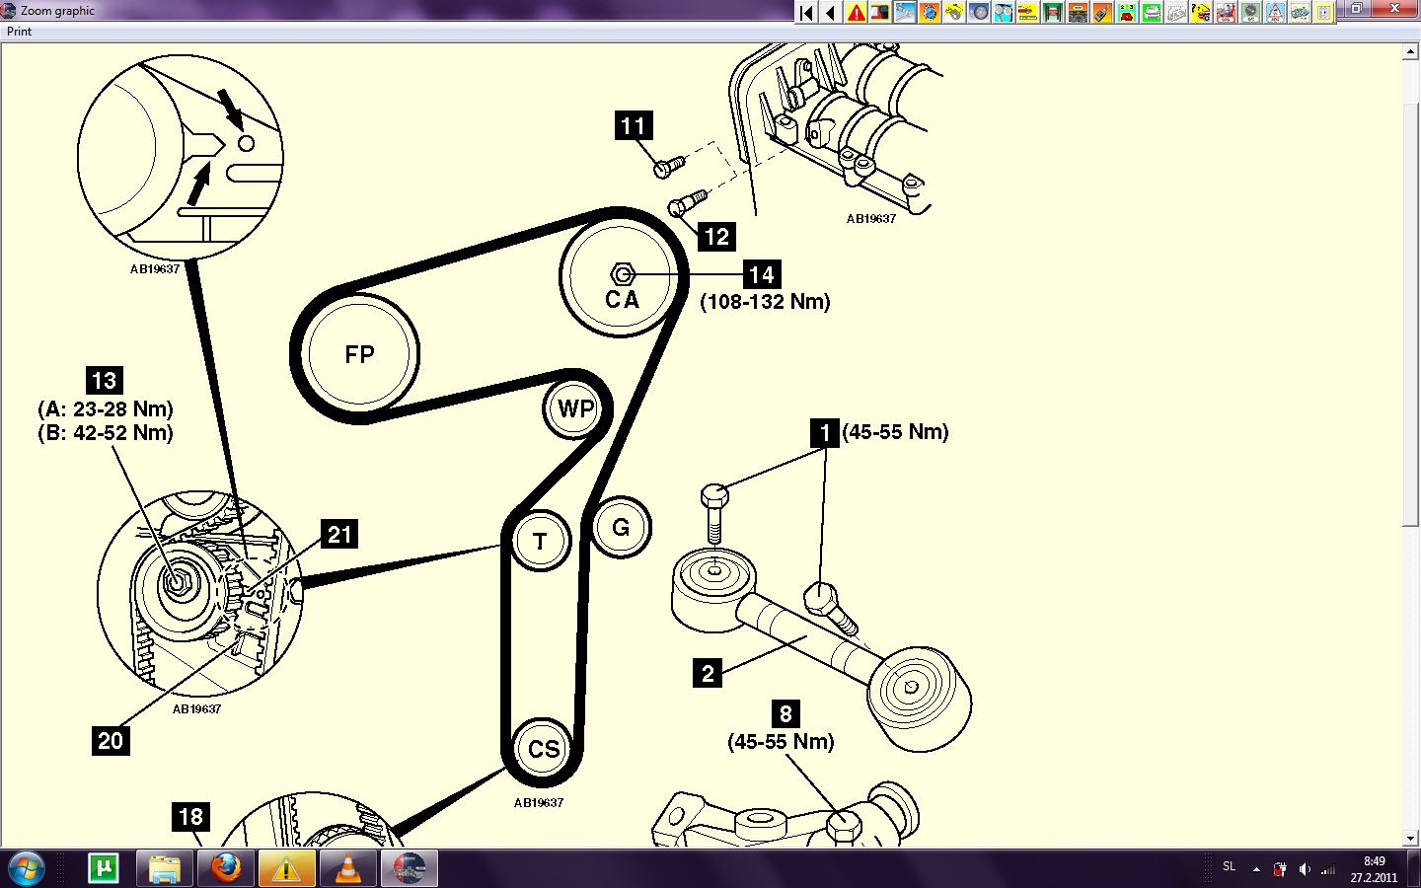This screenshot has width=1421, height=888.
Task: Click callout number 2 in the diagram
Action: click(x=708, y=673)
